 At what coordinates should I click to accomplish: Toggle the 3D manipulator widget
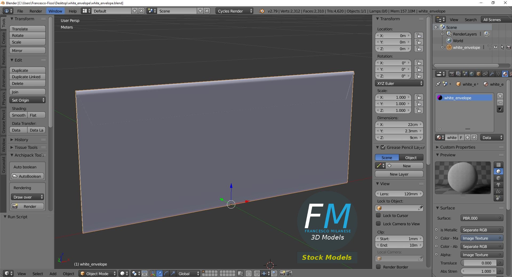click(153, 274)
